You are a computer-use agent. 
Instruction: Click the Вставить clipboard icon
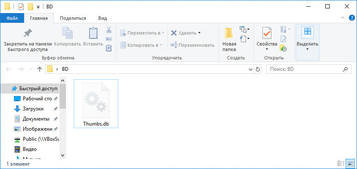pyautogui.click(x=93, y=33)
